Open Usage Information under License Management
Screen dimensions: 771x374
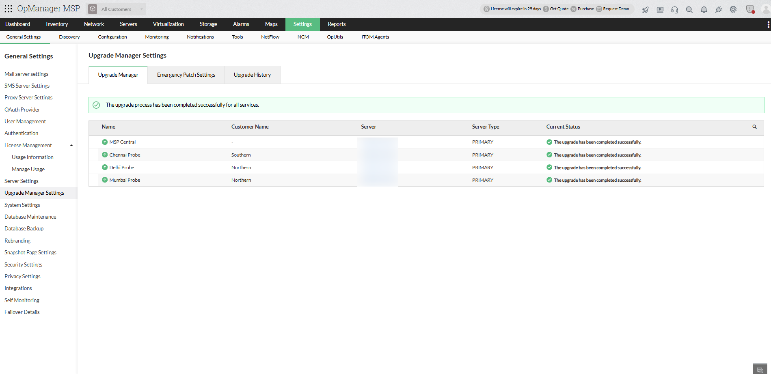32,157
